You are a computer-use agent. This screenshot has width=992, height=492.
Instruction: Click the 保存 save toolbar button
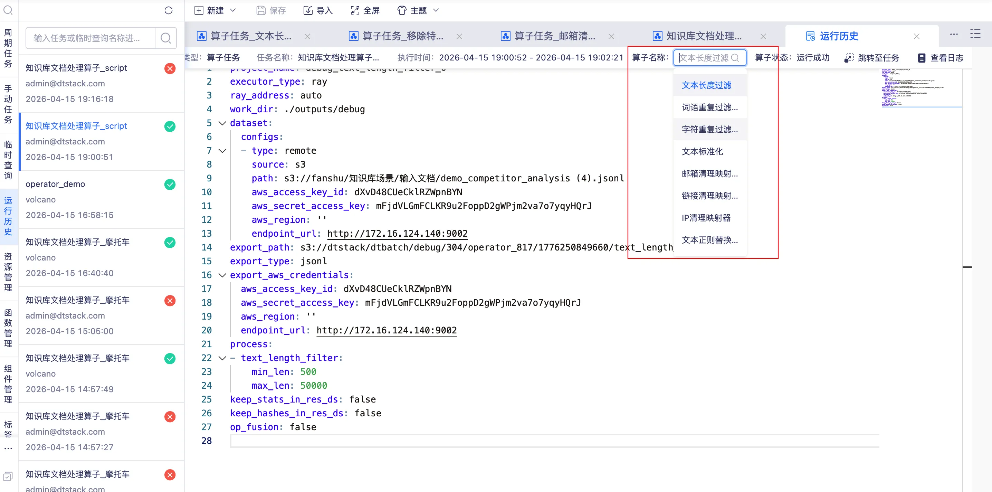point(271,10)
